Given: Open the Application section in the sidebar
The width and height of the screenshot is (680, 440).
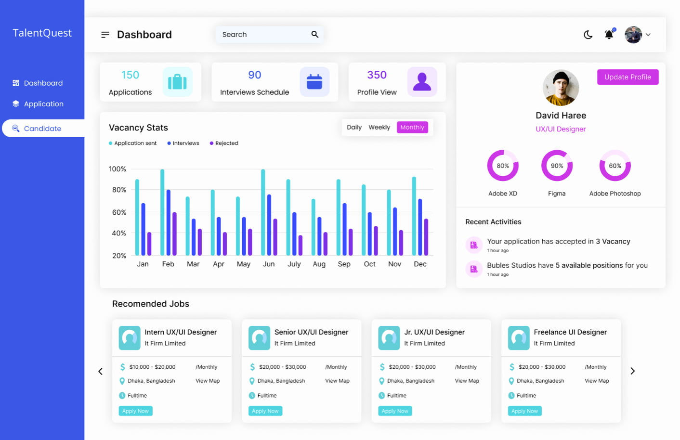Looking at the screenshot, I should tap(44, 104).
